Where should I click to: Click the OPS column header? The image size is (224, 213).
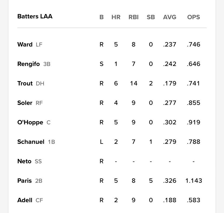click(193, 17)
